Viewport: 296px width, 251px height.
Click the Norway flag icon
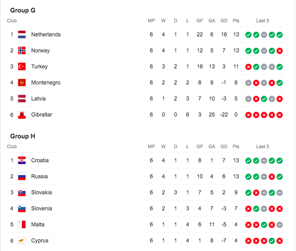pos(22,50)
